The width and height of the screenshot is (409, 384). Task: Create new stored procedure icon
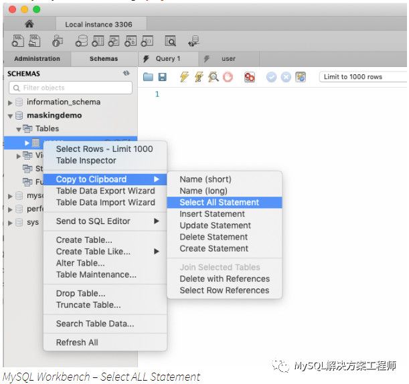click(131, 41)
